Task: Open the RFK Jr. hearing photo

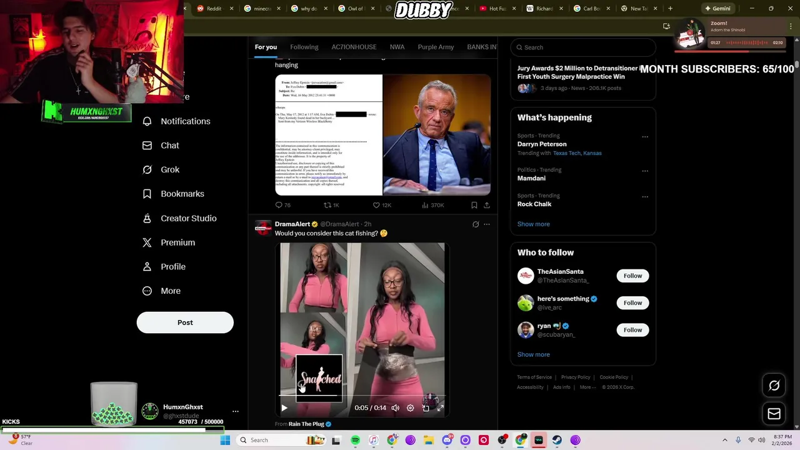Action: [437, 135]
